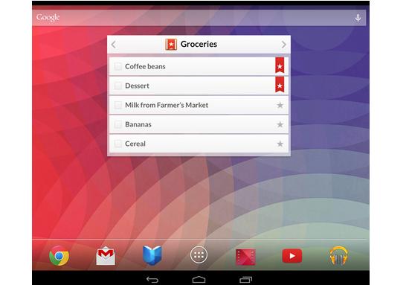
Task: Mark Dessert as completed
Action: [x=118, y=86]
